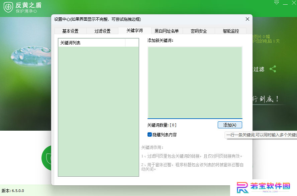Image resolution: width=297 pixels, height=196 pixels.
Task: Click the 关键词列表 column header
Action: click(92, 43)
